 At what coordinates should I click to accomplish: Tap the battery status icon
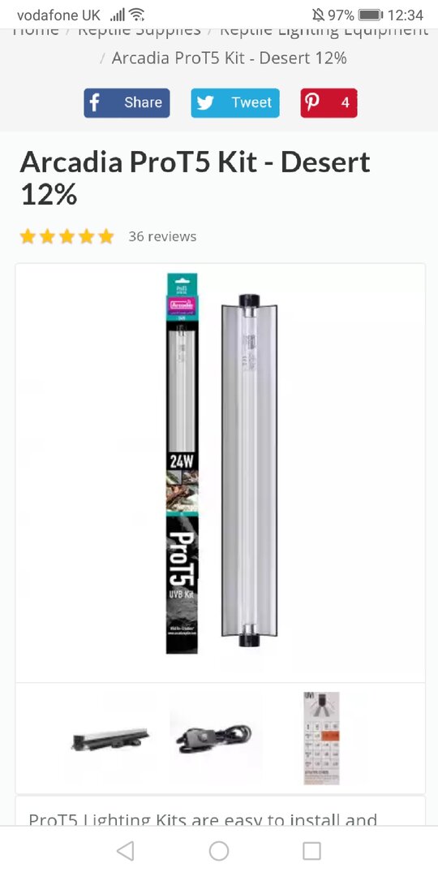coord(370,15)
